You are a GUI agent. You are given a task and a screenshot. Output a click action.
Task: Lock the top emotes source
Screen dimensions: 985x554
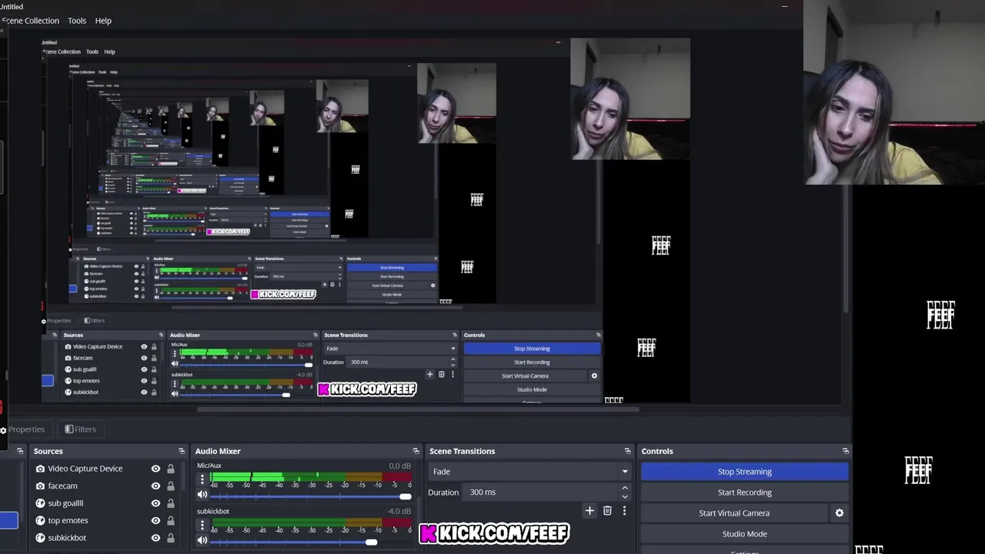pyautogui.click(x=171, y=520)
